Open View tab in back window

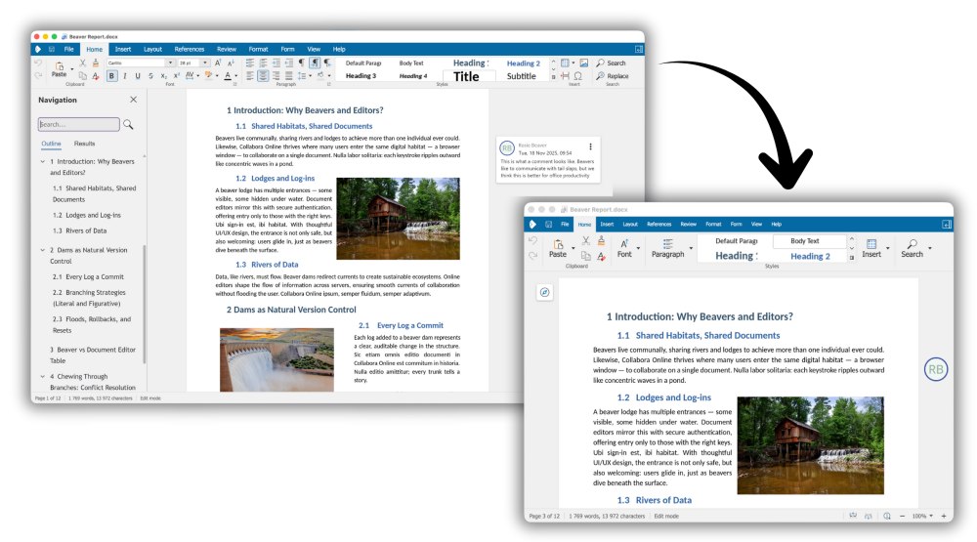click(314, 49)
